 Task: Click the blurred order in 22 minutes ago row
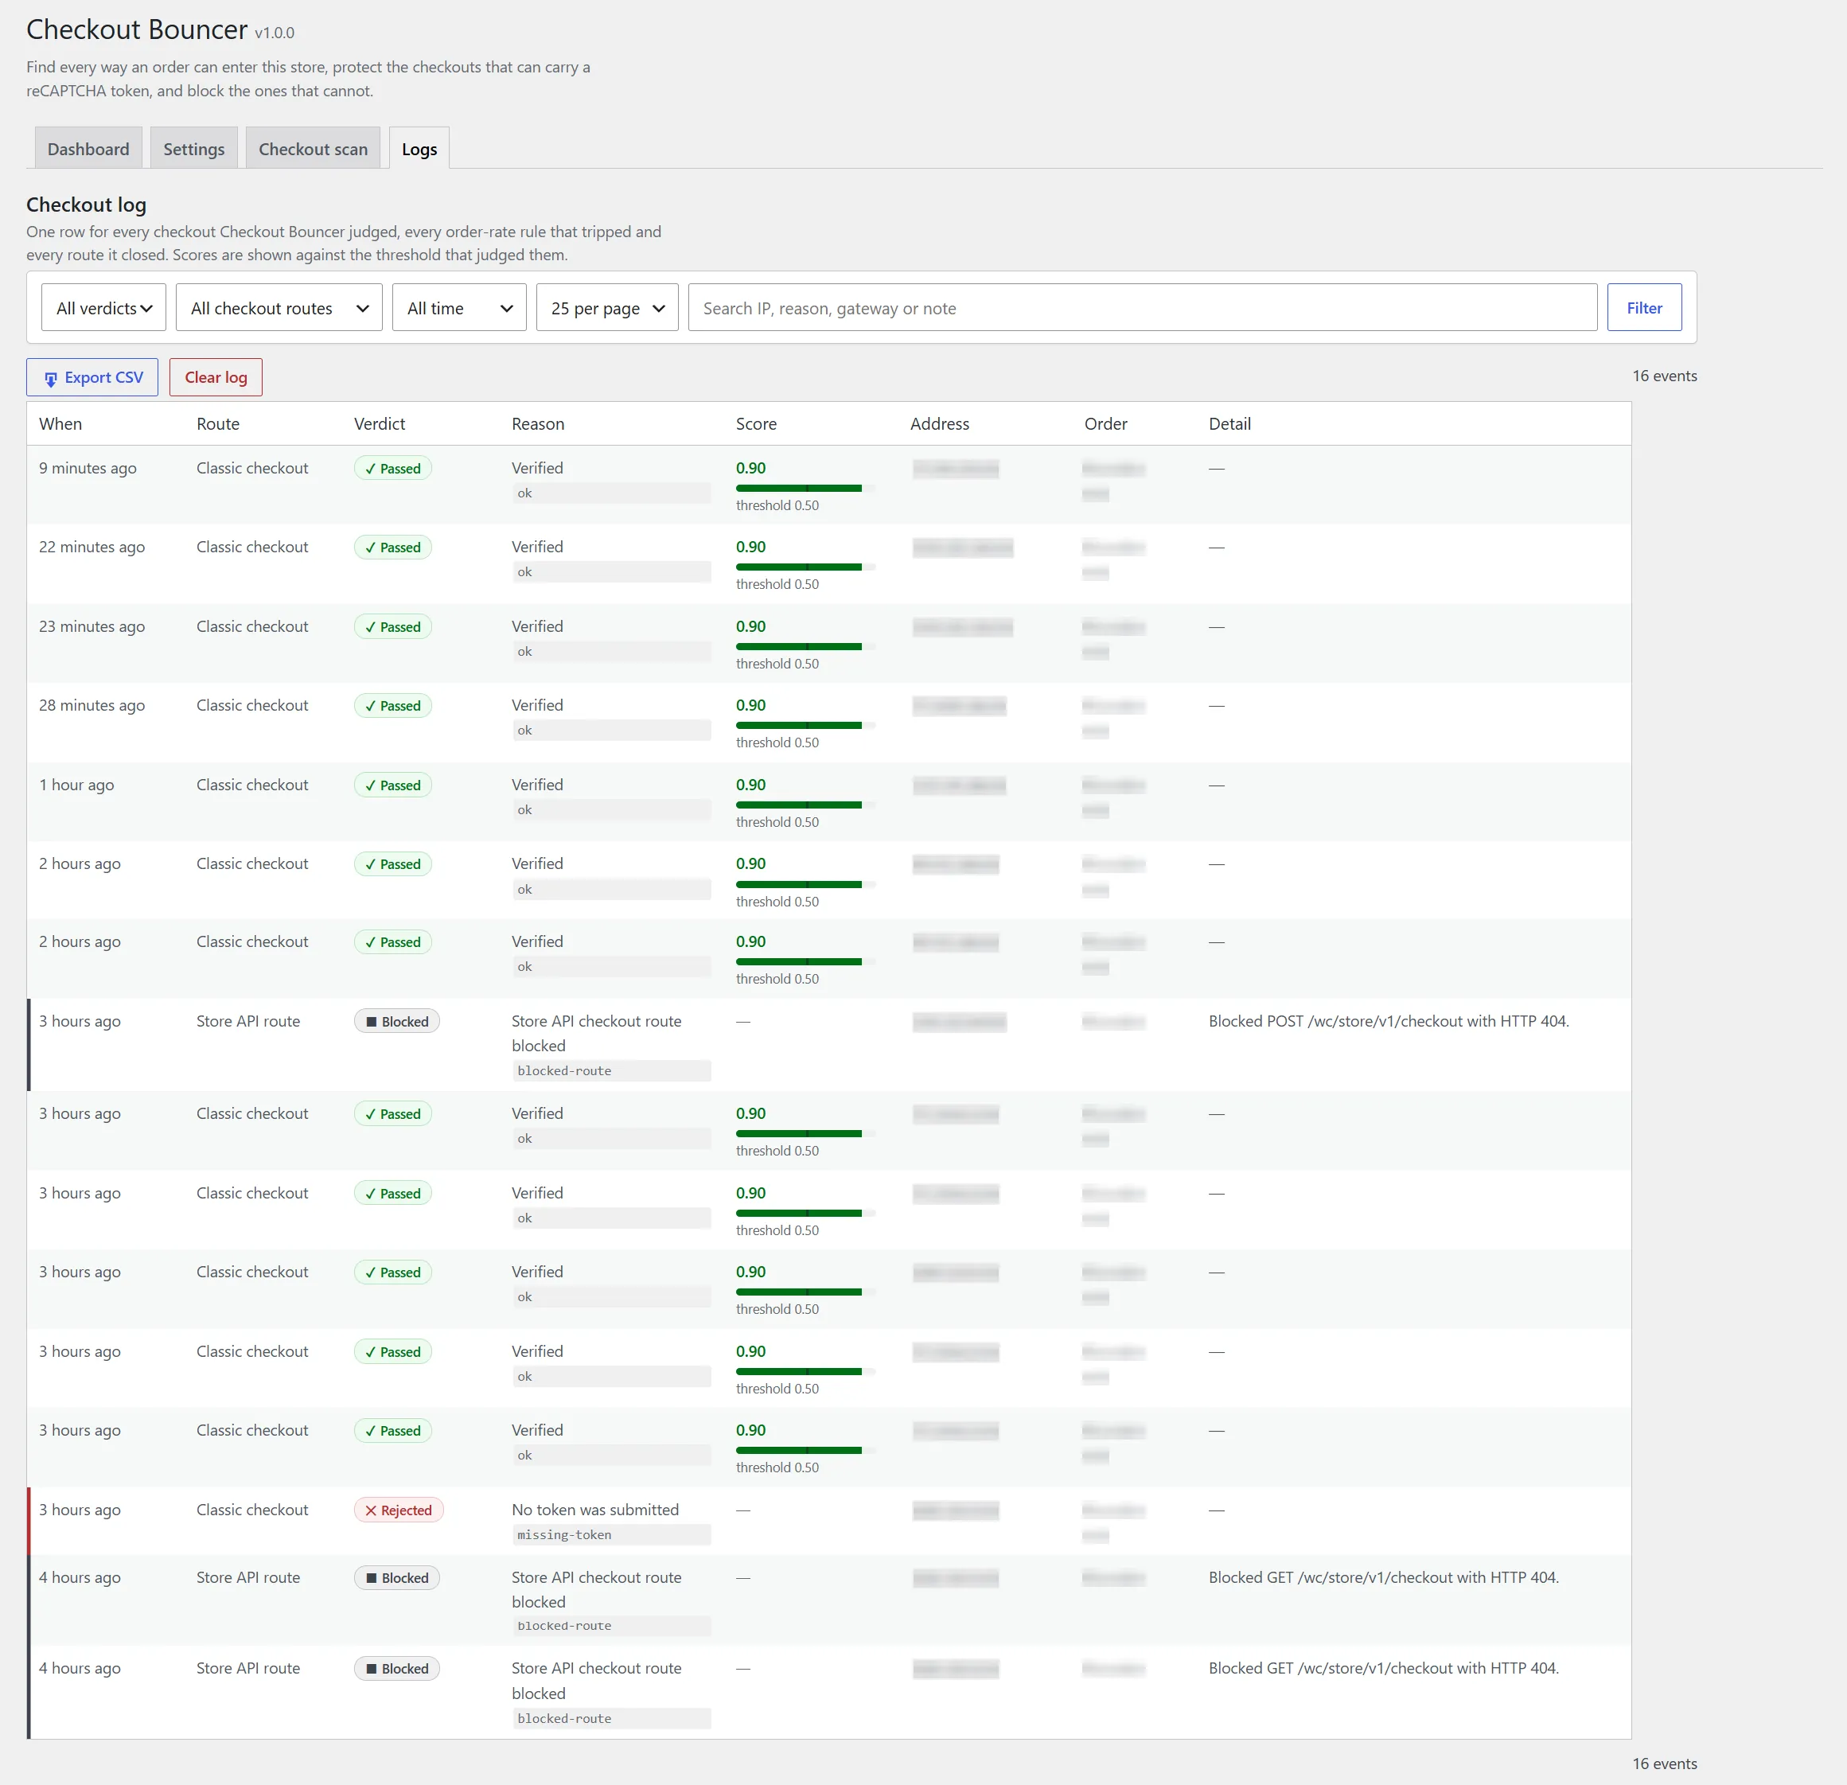(1113, 559)
